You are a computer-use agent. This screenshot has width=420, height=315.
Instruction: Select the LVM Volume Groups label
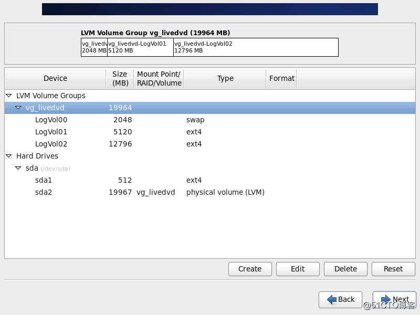50,96
